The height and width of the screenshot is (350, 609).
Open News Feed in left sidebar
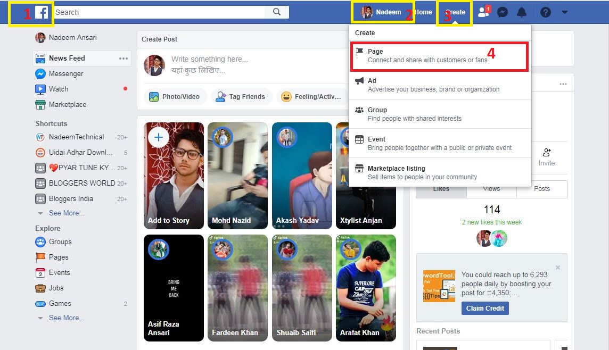coord(67,58)
